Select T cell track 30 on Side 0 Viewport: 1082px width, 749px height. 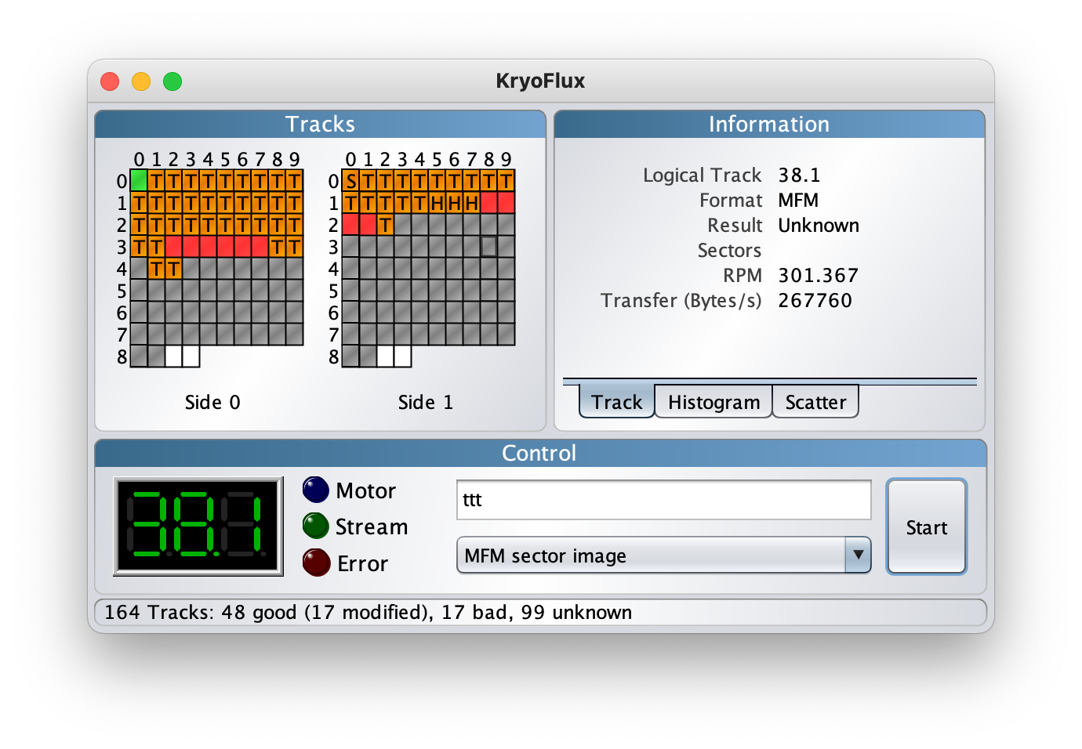pos(139,247)
